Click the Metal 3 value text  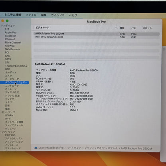74,110
